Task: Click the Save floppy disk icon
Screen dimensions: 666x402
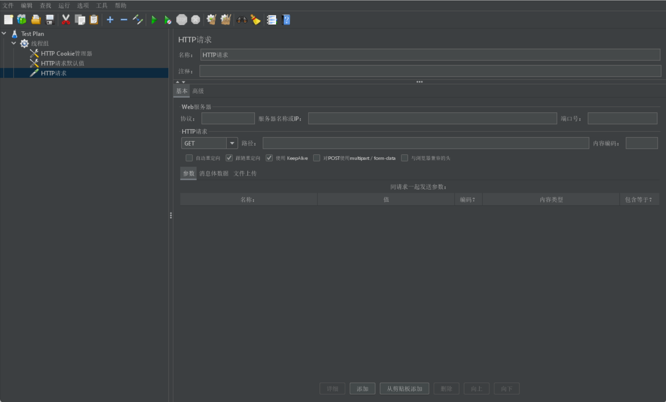Action: click(50, 20)
